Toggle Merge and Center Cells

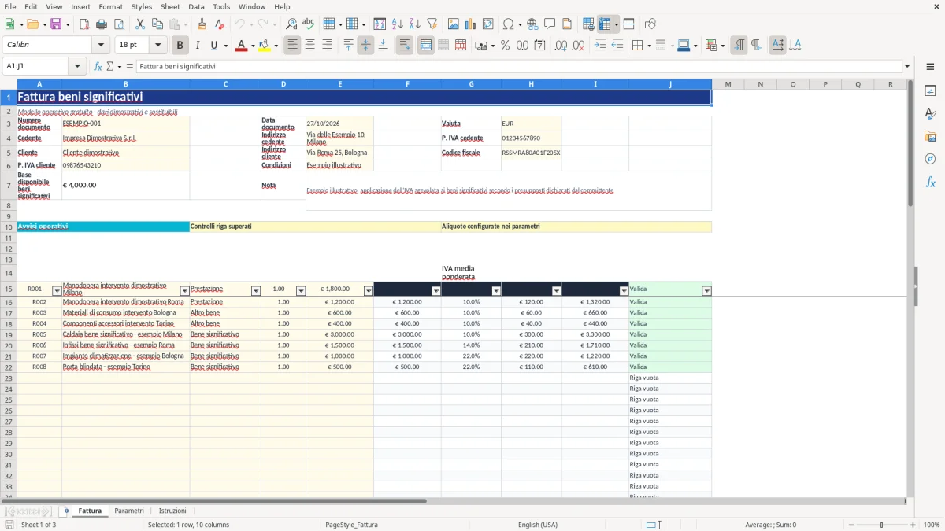[x=425, y=46]
